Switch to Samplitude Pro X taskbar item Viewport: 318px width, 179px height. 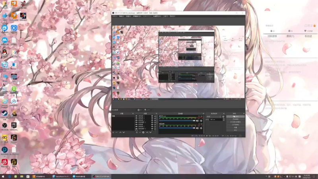tap(61, 177)
